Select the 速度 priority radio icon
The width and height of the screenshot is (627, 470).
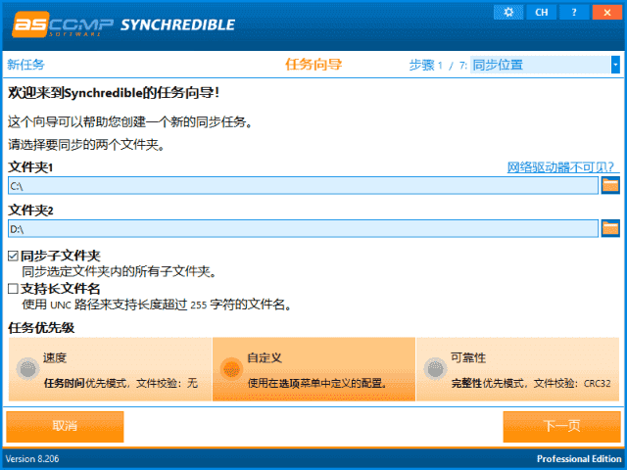click(x=26, y=368)
